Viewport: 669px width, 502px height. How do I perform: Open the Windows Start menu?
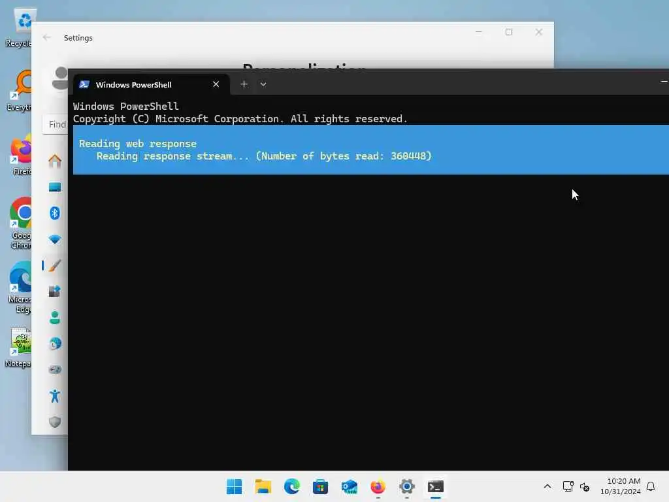pos(235,486)
